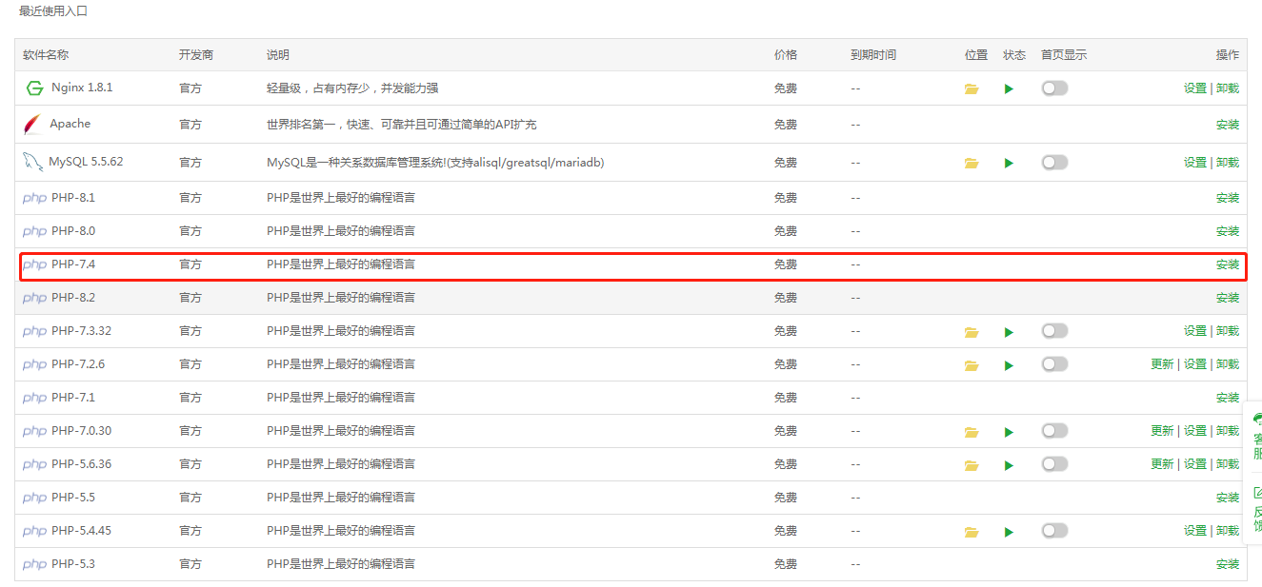1262x587 pixels.
Task: Click the 软件名称 column header
Action: tap(46, 55)
